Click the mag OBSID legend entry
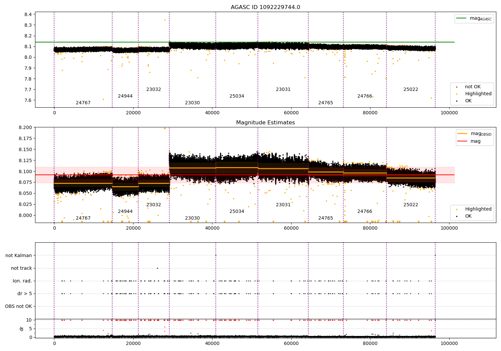 [474, 134]
